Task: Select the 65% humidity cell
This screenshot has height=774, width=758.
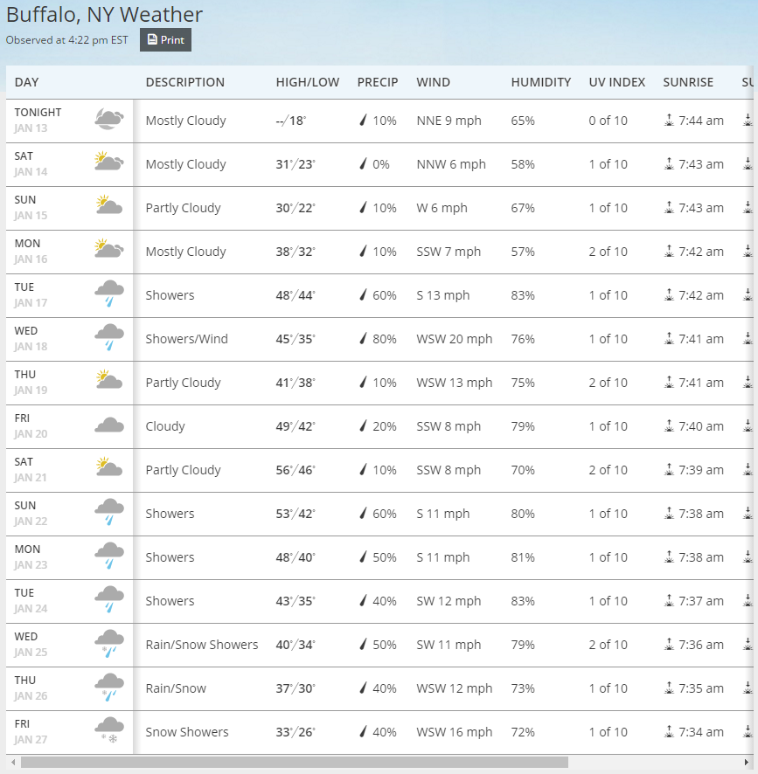Action: (523, 120)
